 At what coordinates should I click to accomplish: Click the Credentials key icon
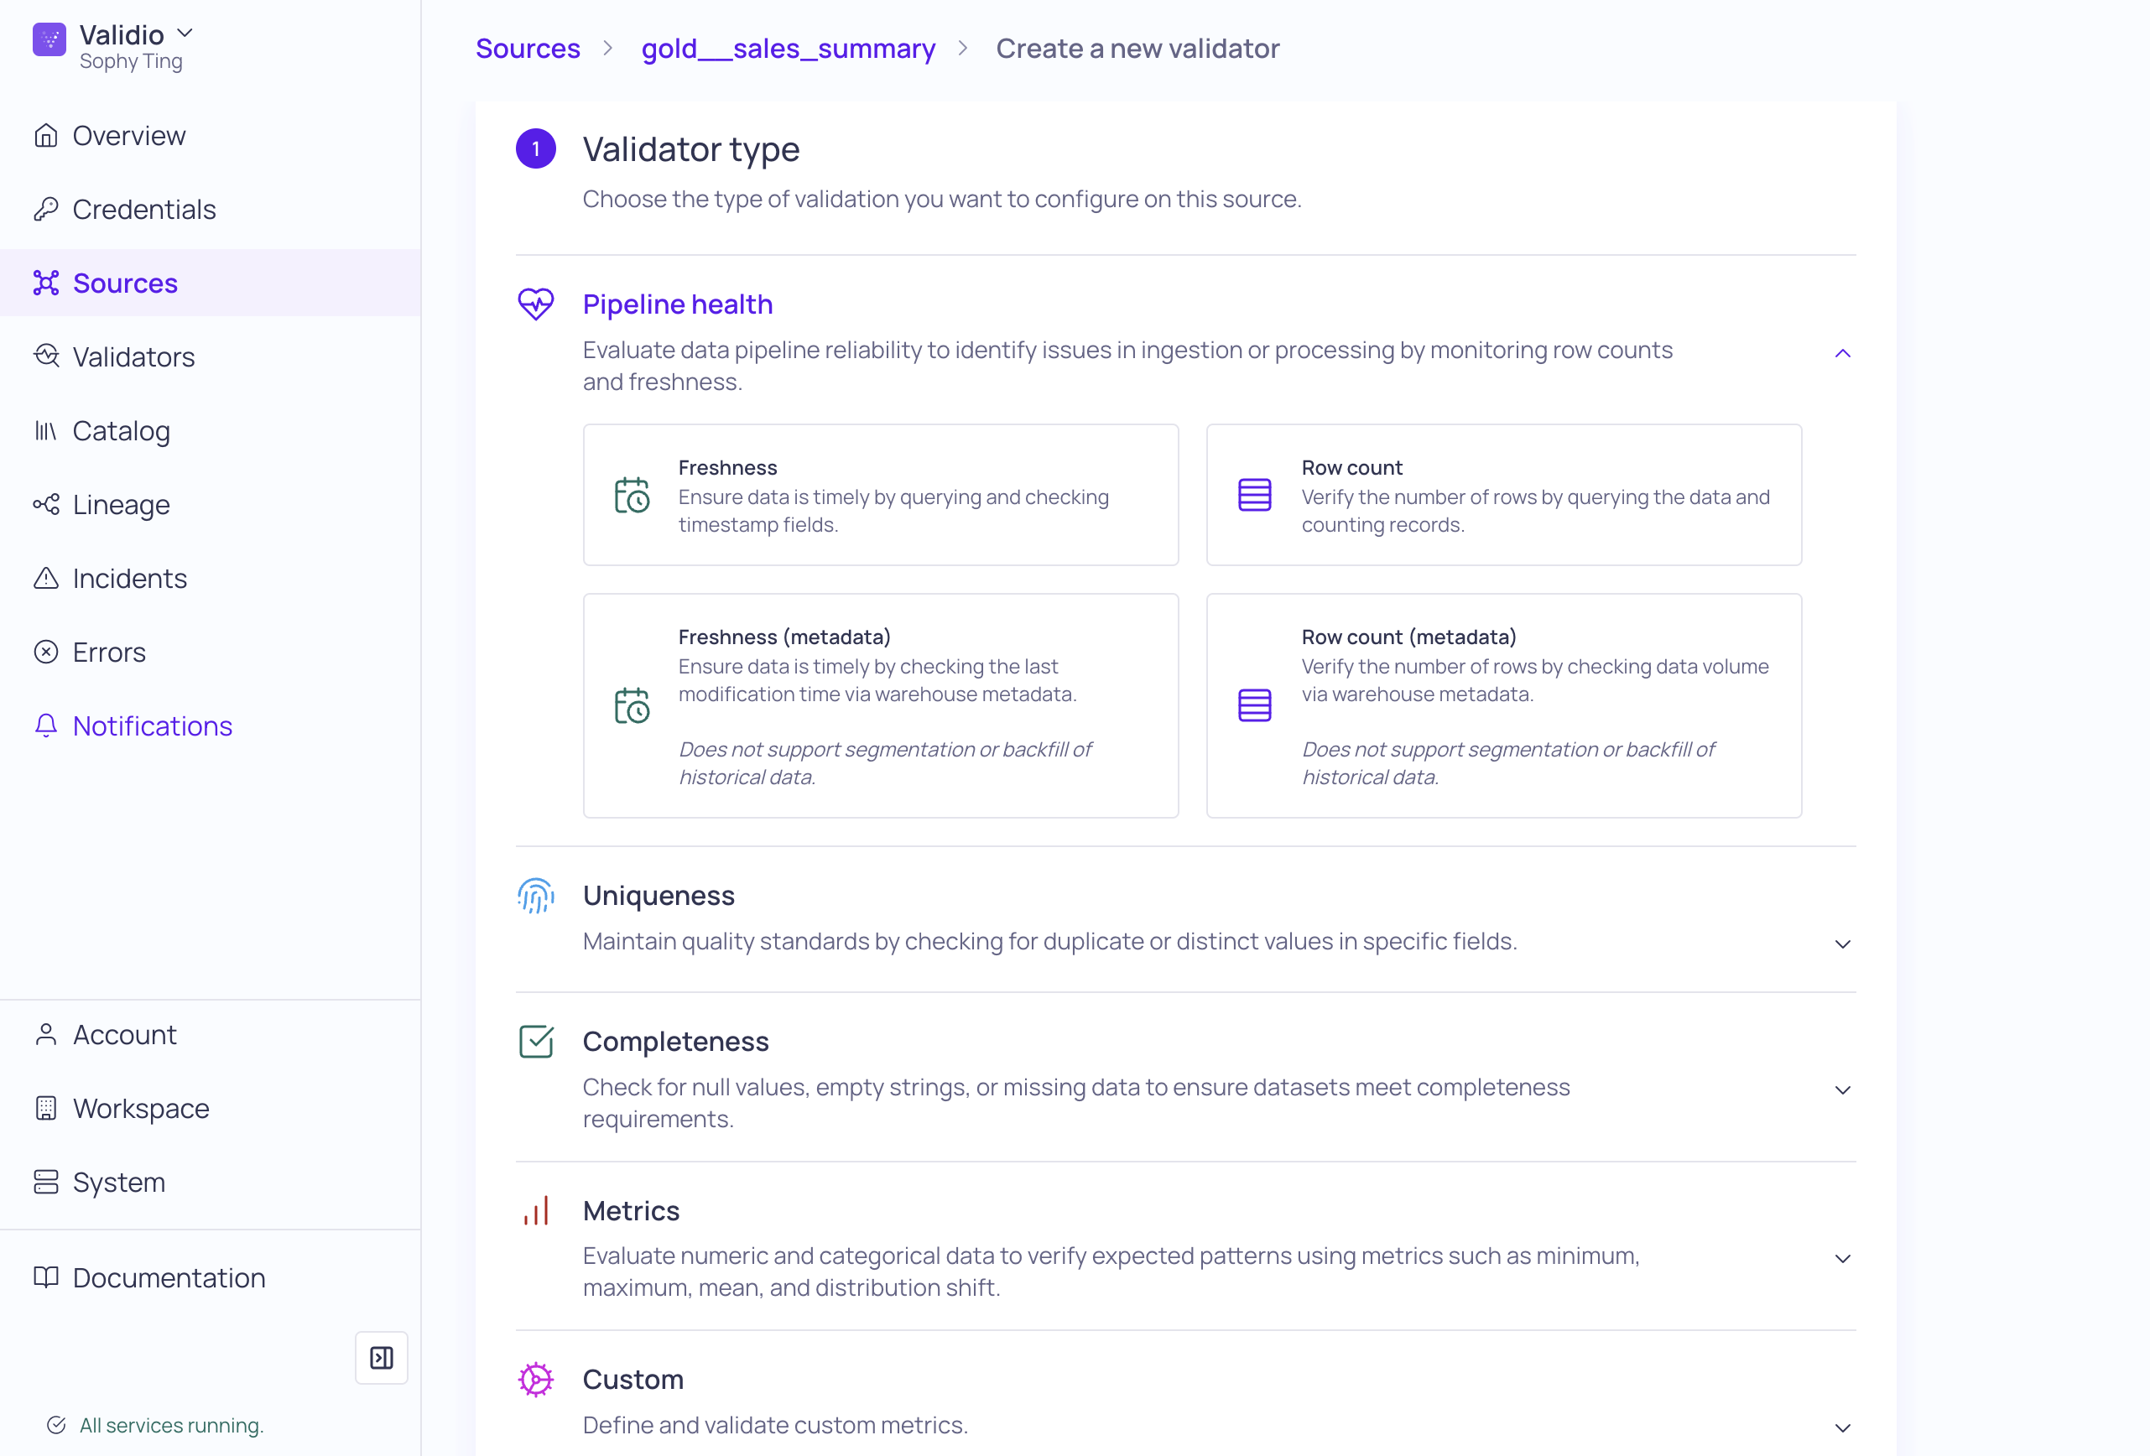point(46,210)
